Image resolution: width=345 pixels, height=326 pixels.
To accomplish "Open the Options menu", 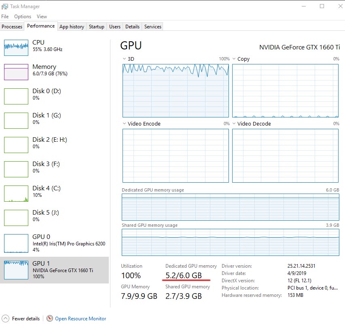I will (x=23, y=17).
